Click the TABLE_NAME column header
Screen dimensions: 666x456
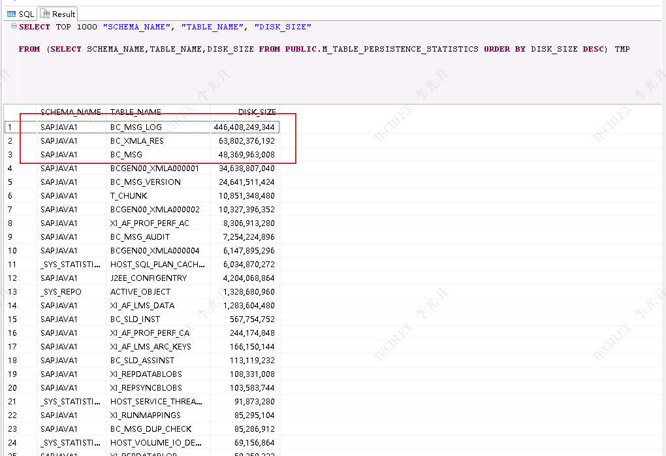[x=158, y=112]
